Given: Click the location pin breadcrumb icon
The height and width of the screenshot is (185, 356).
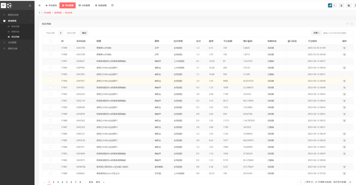Looking at the screenshot, I should [x=40, y=13].
